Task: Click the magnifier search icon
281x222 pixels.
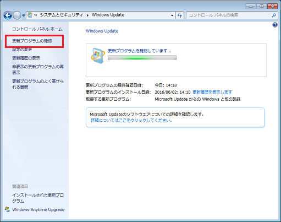Action: (274, 15)
